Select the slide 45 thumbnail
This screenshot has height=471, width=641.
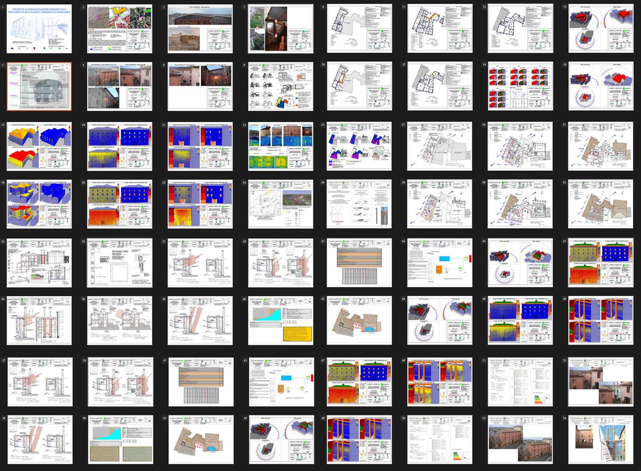(x=520, y=263)
